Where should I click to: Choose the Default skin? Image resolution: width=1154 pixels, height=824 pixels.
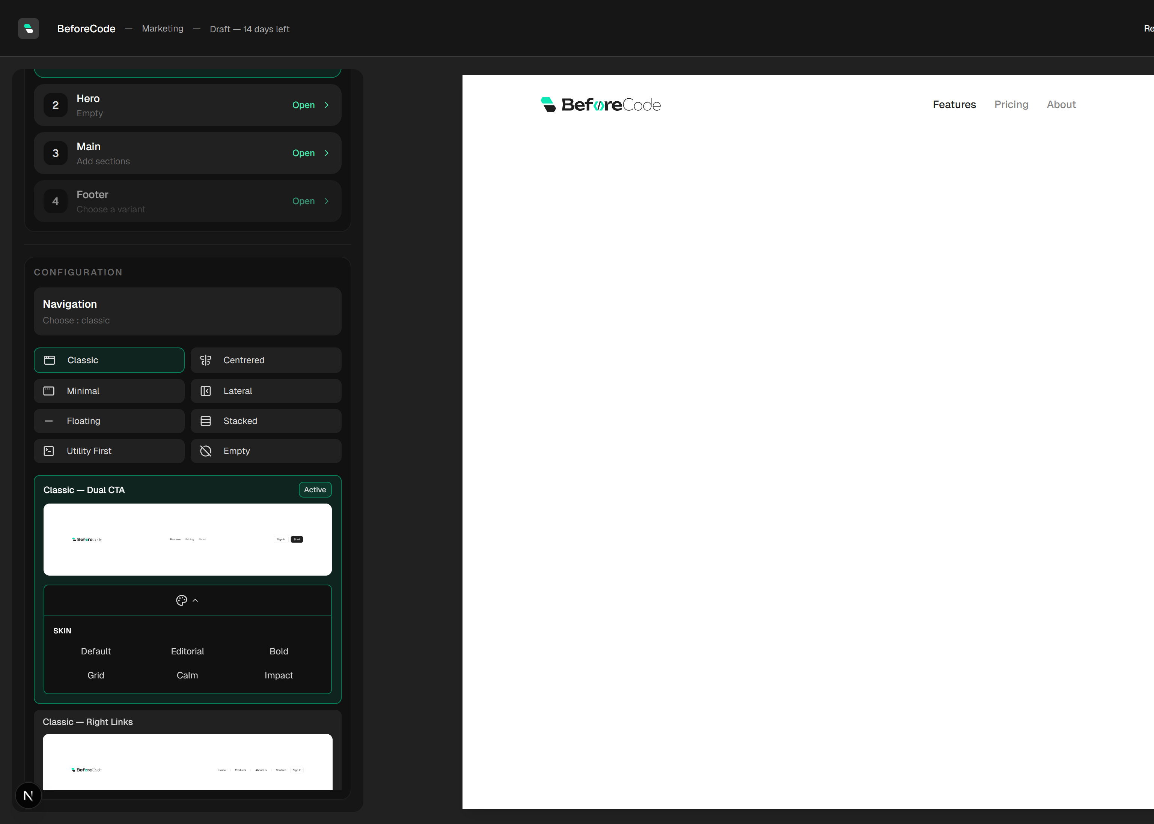click(x=96, y=651)
